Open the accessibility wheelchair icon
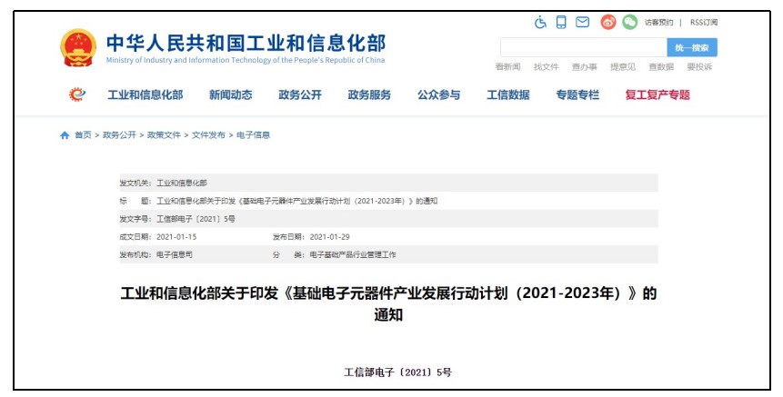Image resolution: width=783 pixels, height=397 pixels. coord(540,22)
